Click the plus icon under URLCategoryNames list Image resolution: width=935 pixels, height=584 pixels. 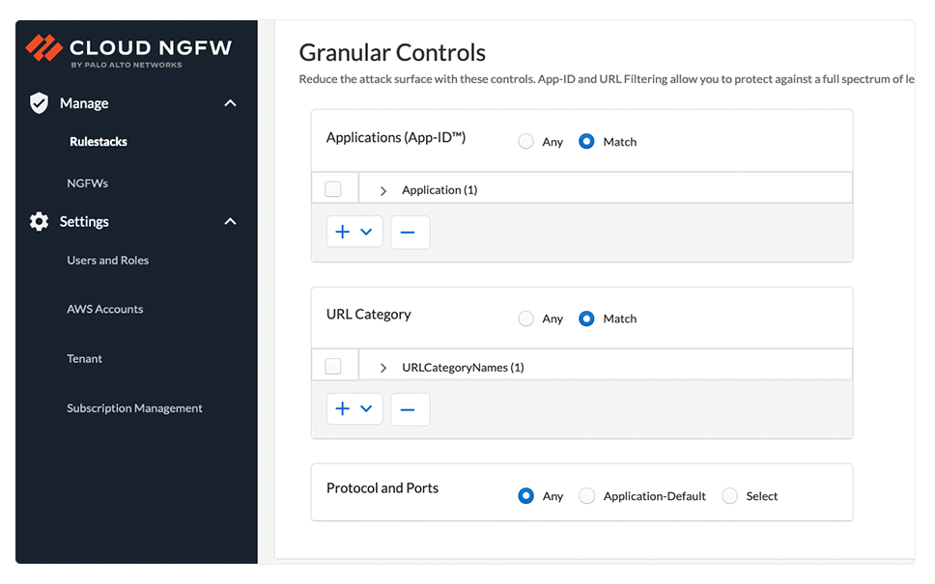tap(343, 409)
